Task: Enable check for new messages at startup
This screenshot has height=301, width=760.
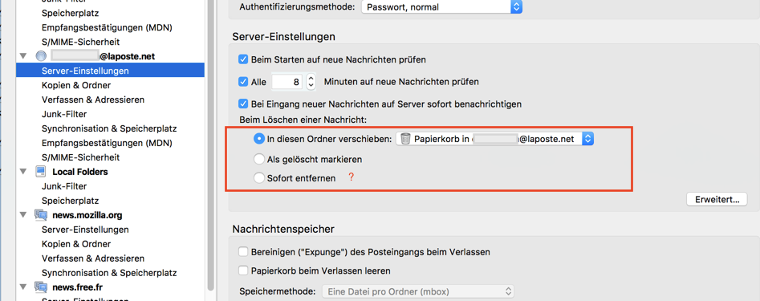Action: [243, 60]
